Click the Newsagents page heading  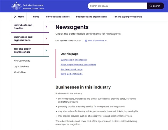(72, 27)
